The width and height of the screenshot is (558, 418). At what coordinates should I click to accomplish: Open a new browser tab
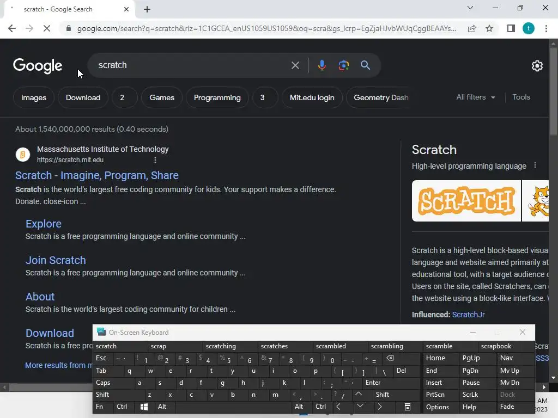click(x=147, y=9)
